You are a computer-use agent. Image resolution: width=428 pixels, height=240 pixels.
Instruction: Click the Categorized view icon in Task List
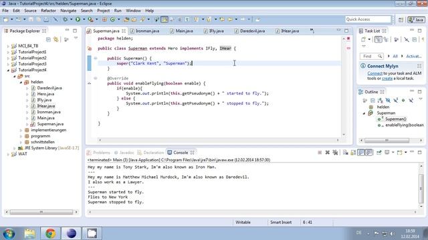point(378,39)
